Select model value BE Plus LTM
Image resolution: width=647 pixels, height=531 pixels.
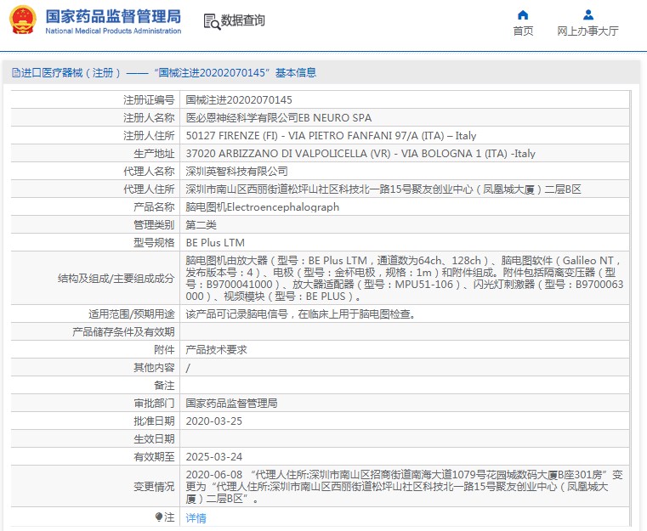coord(215,242)
